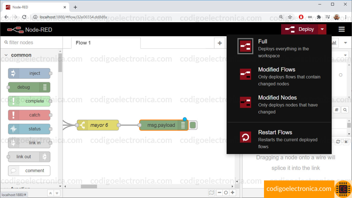Open the Node-RED hamburger main menu
The height and width of the screenshot is (198, 352).
(x=342, y=29)
